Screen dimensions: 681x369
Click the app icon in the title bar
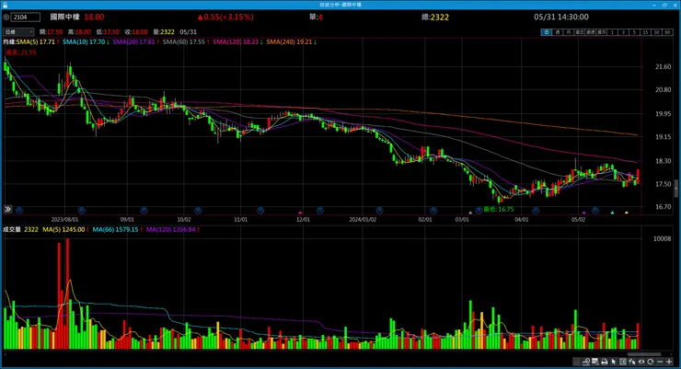(5, 5)
